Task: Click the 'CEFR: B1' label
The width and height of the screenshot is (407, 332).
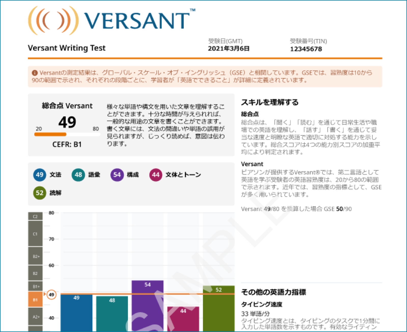Action: 67,144
